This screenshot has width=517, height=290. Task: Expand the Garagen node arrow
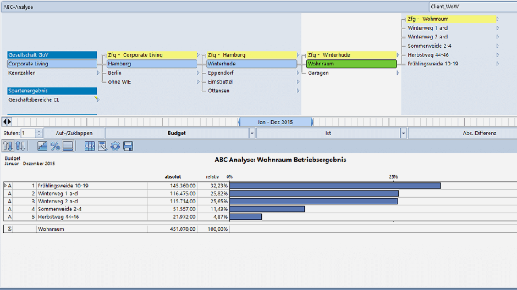point(398,72)
